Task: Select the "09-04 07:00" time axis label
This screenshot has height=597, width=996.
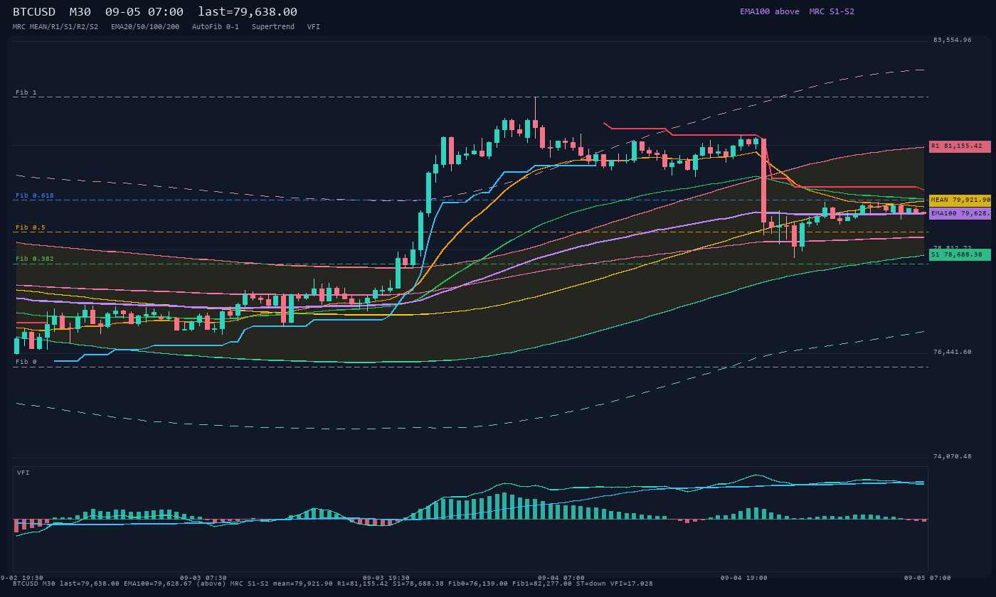Action: click(x=561, y=578)
